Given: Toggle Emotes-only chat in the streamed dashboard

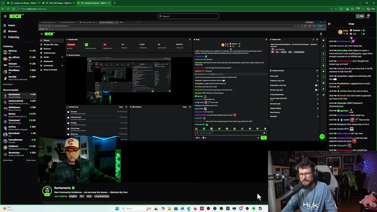Looking at the screenshot, I should point(316,90).
